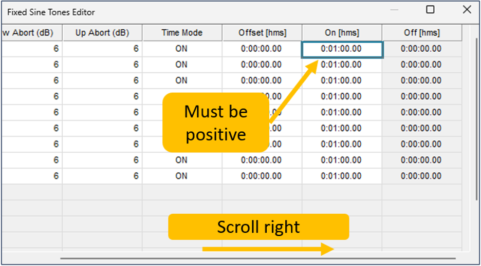Image resolution: width=481 pixels, height=266 pixels.
Task: Select the "Offset [hms]" column header
Action: 262,33
